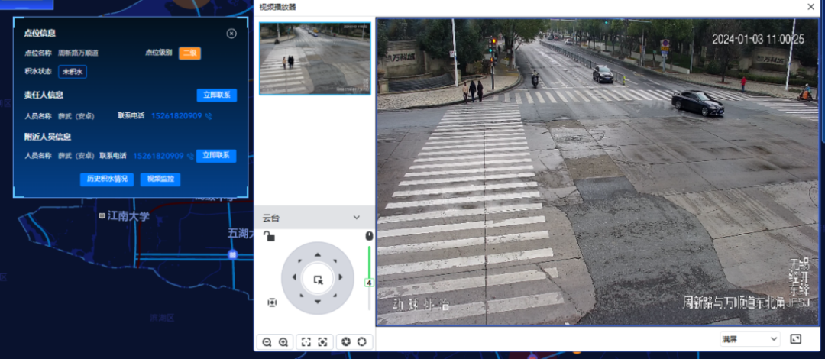Toggle 3D positioning button in PTZ wheel center
Screen dimensions: 825x359
(318, 280)
